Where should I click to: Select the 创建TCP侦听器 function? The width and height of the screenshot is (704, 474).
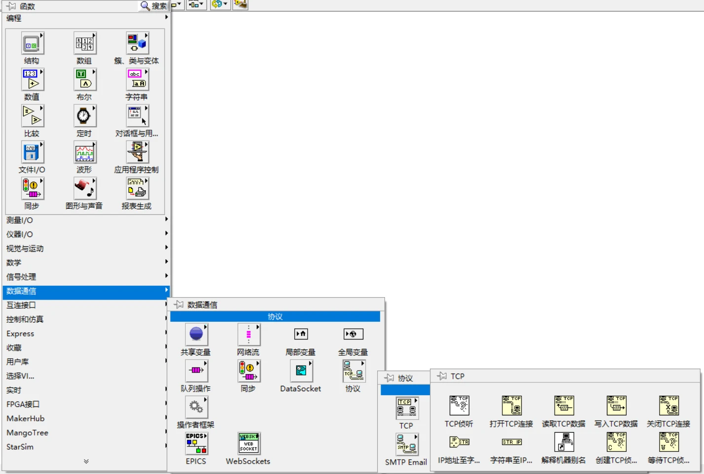click(x=616, y=442)
